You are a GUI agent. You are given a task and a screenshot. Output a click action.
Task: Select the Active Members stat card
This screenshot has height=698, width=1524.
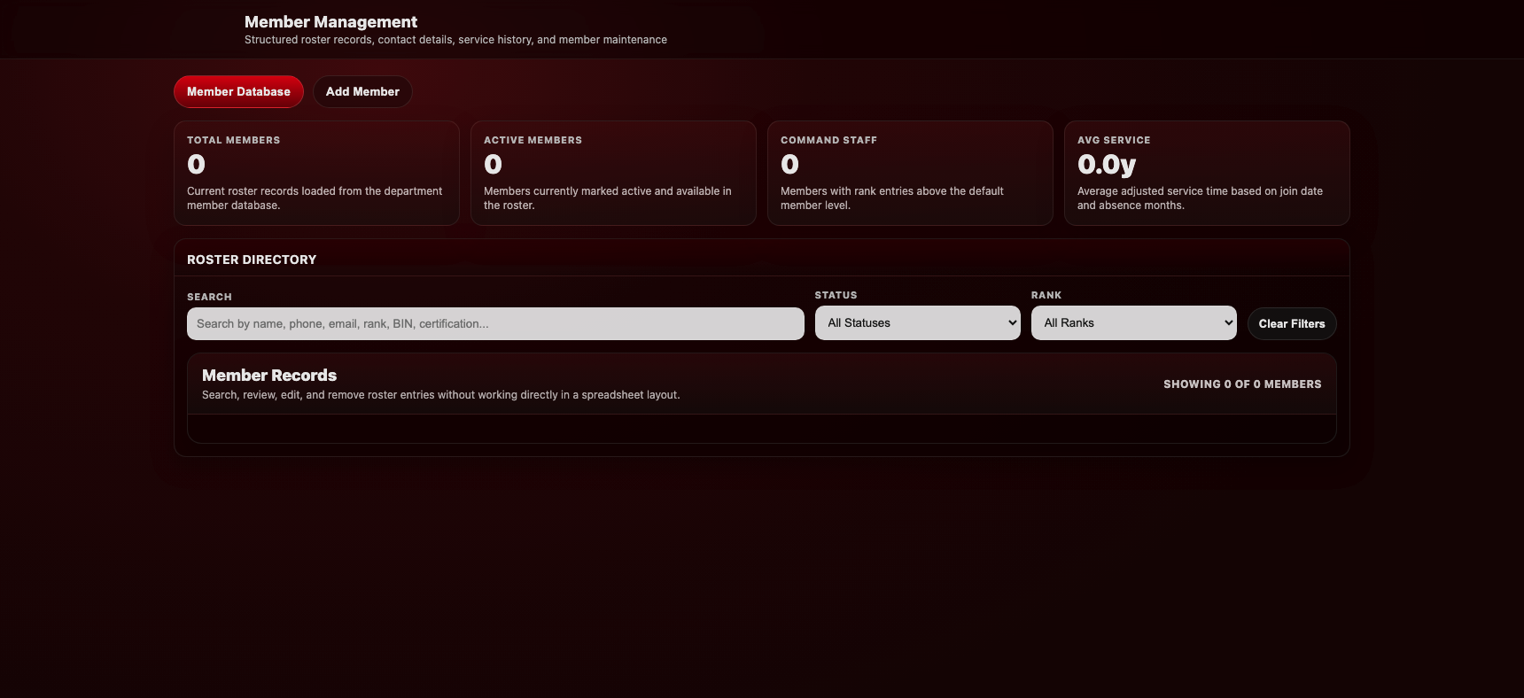[613, 173]
